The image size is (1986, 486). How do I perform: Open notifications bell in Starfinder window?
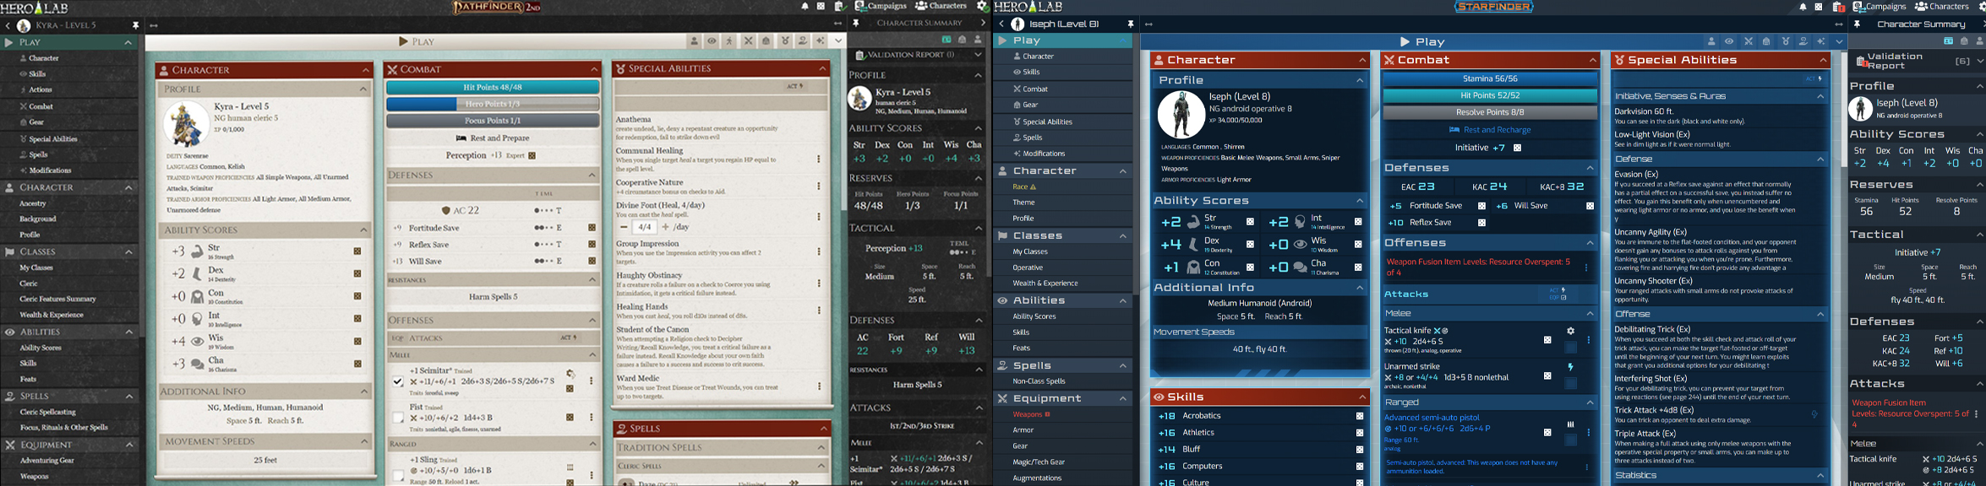1803,7
